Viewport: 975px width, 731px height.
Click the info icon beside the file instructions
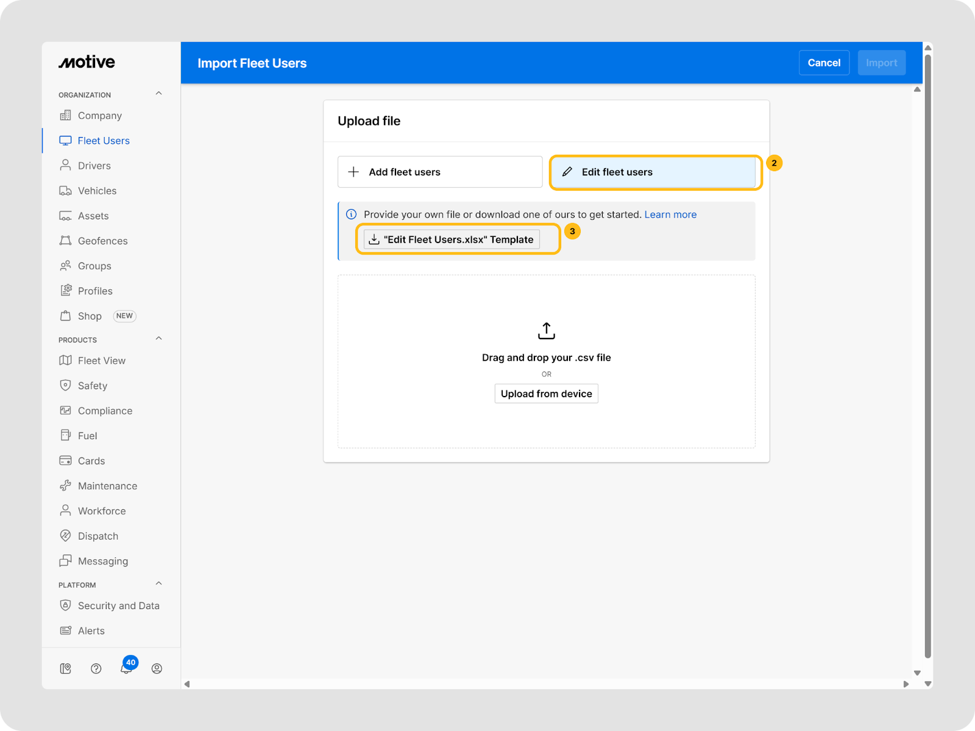coord(352,214)
